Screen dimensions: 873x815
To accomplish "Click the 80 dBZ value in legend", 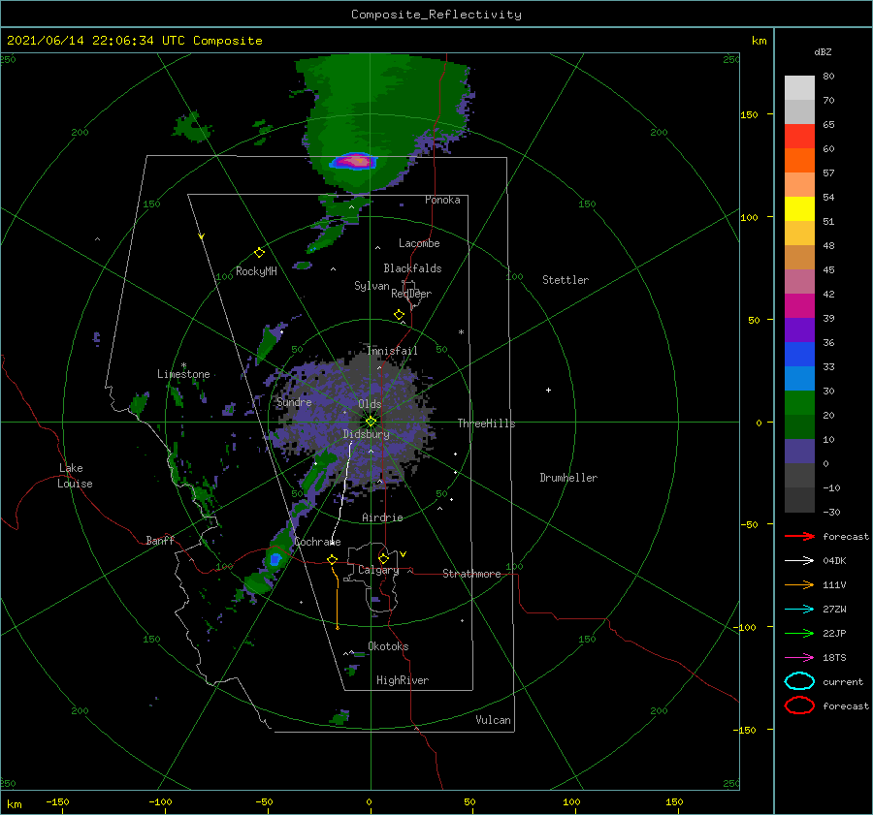I will pos(828,77).
